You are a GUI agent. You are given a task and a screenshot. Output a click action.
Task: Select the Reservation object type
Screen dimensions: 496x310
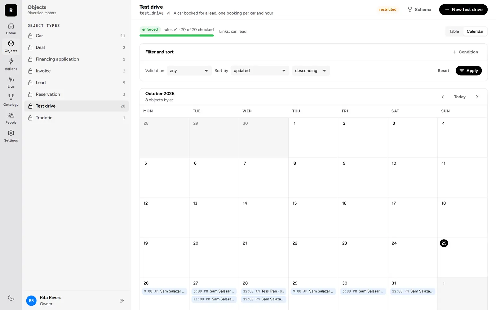77,94
